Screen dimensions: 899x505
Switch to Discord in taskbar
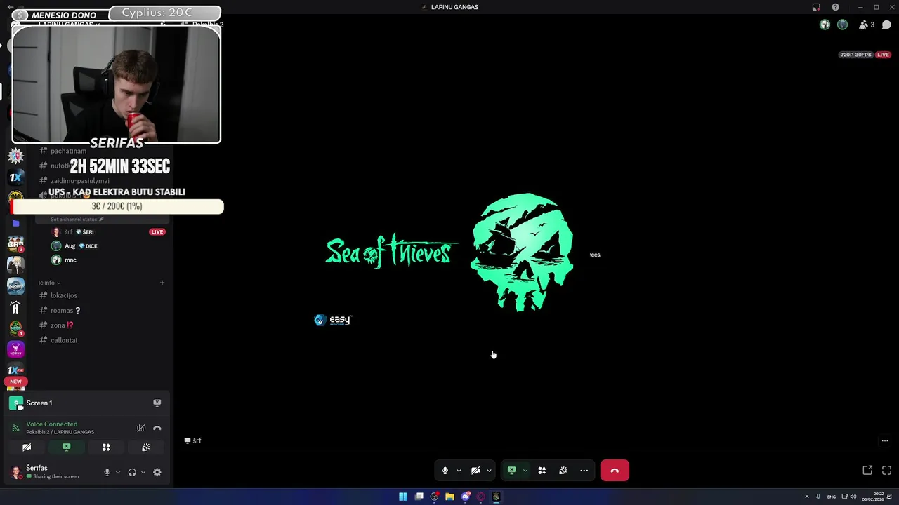pos(465,497)
